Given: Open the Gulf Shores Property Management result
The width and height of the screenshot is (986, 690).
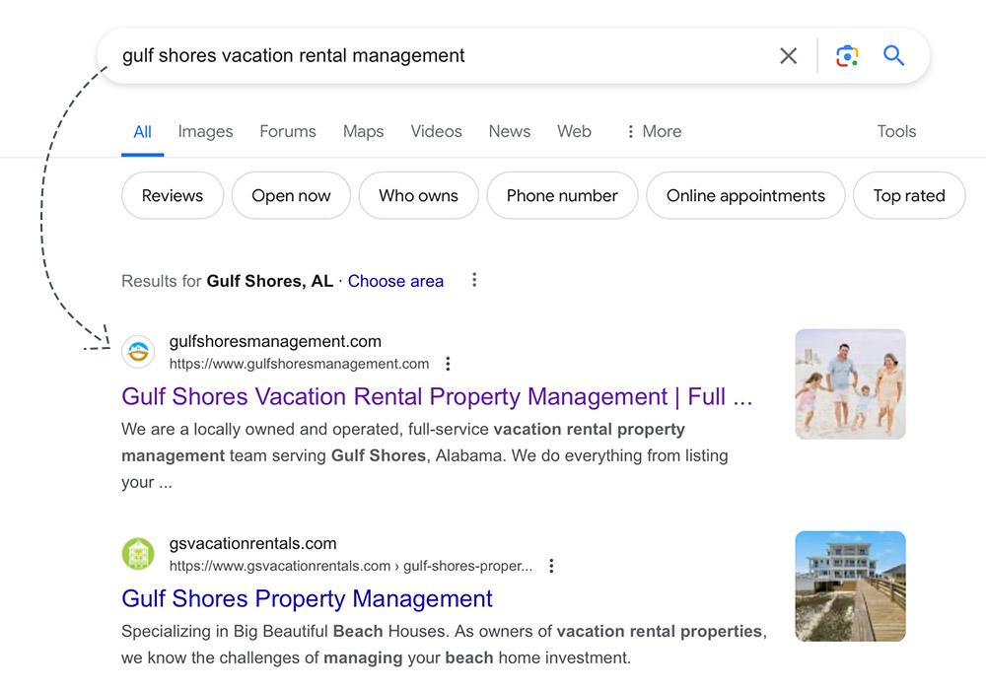Looking at the screenshot, I should point(307,599).
